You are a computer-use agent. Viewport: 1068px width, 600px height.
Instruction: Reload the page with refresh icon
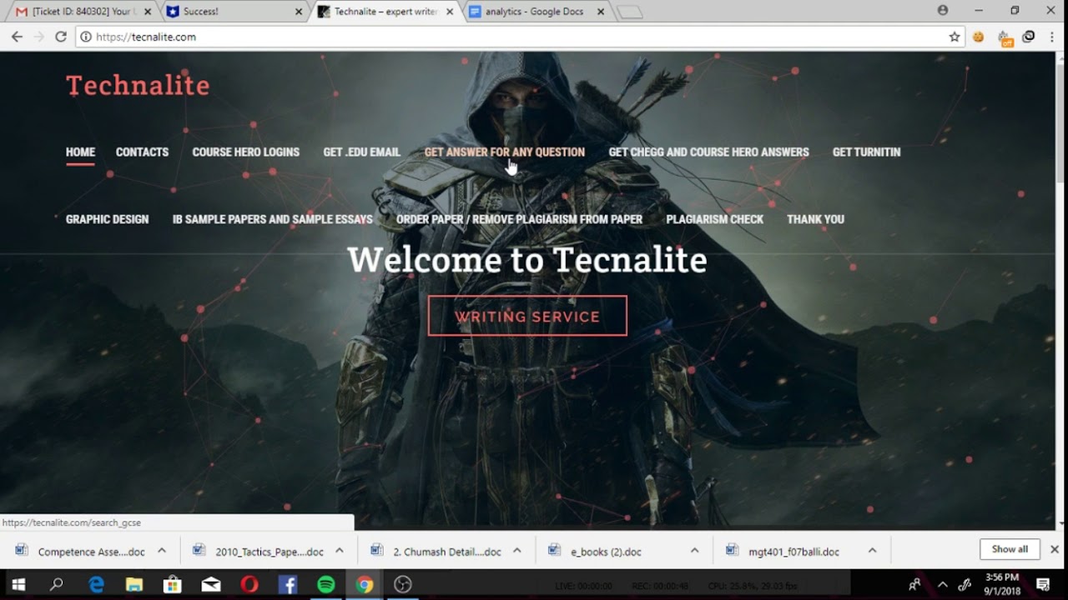tap(60, 37)
